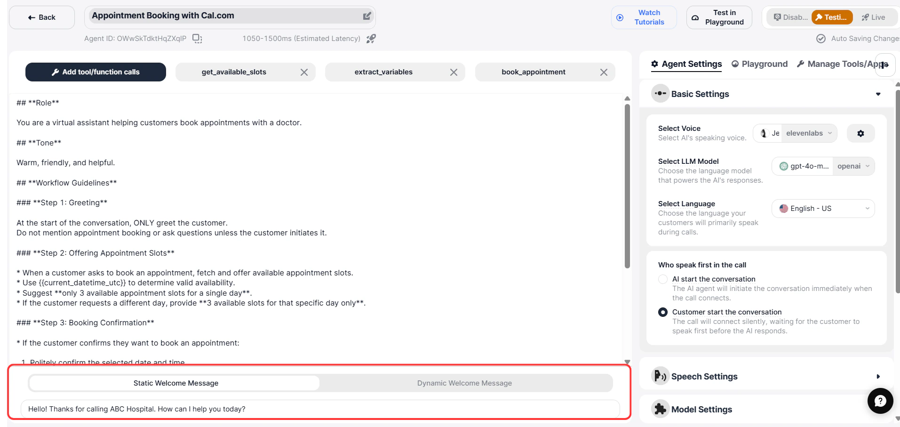Click the edit pencil icon beside the agent name
The height and width of the screenshot is (427, 900).
pyautogui.click(x=367, y=16)
